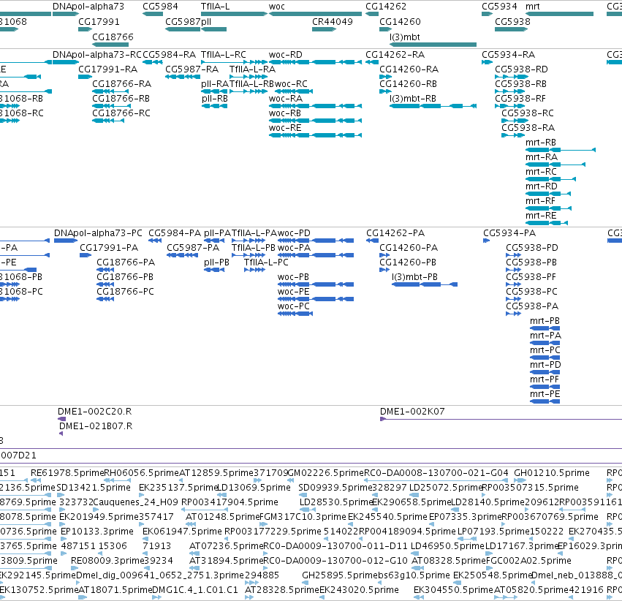The image size is (622, 601).
Task: Click the CG14262 gene label
Action: click(386, 7)
